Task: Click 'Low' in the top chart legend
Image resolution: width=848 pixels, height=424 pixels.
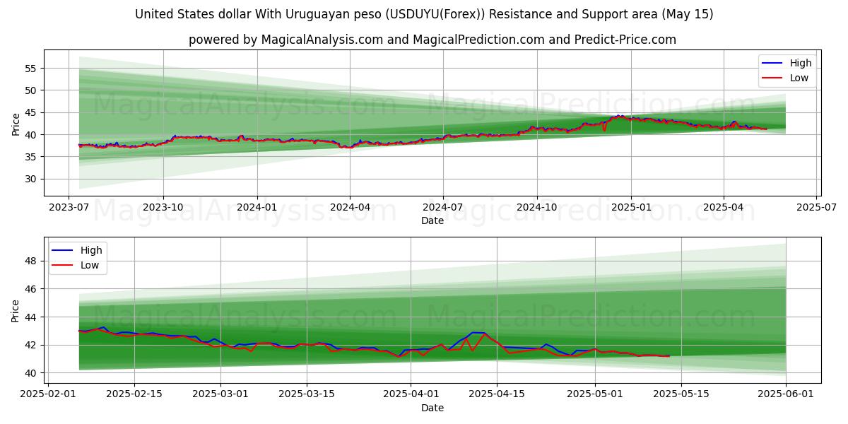Action: tap(799, 78)
